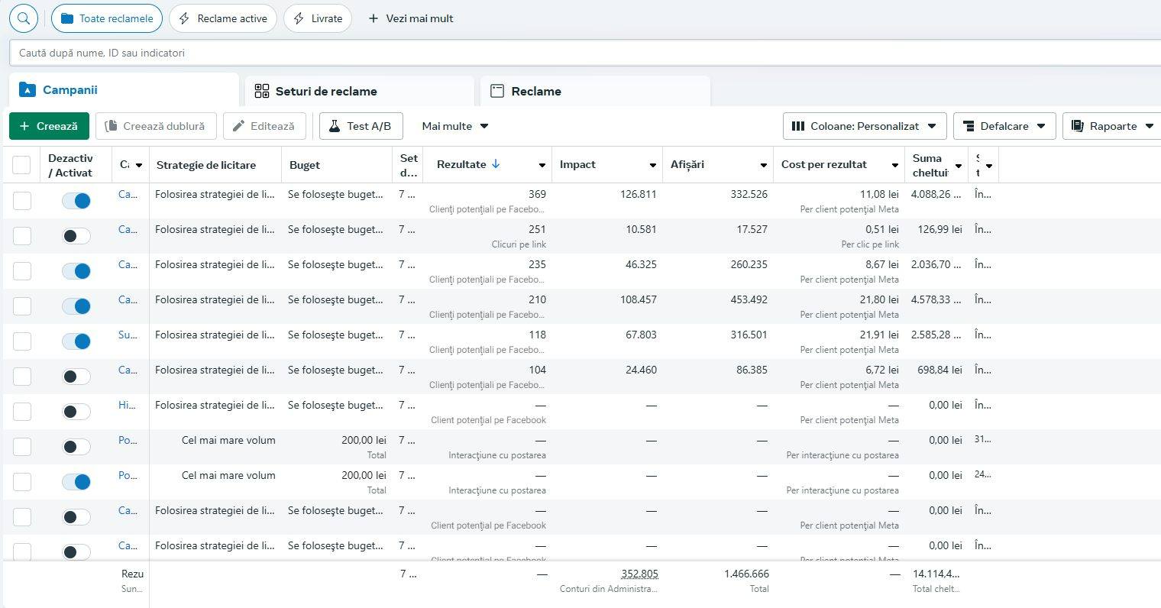Select the Toate reclamele filter
This screenshot has height=608, width=1161.
tap(107, 18)
